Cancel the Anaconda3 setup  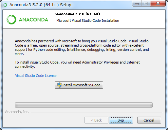149,120
